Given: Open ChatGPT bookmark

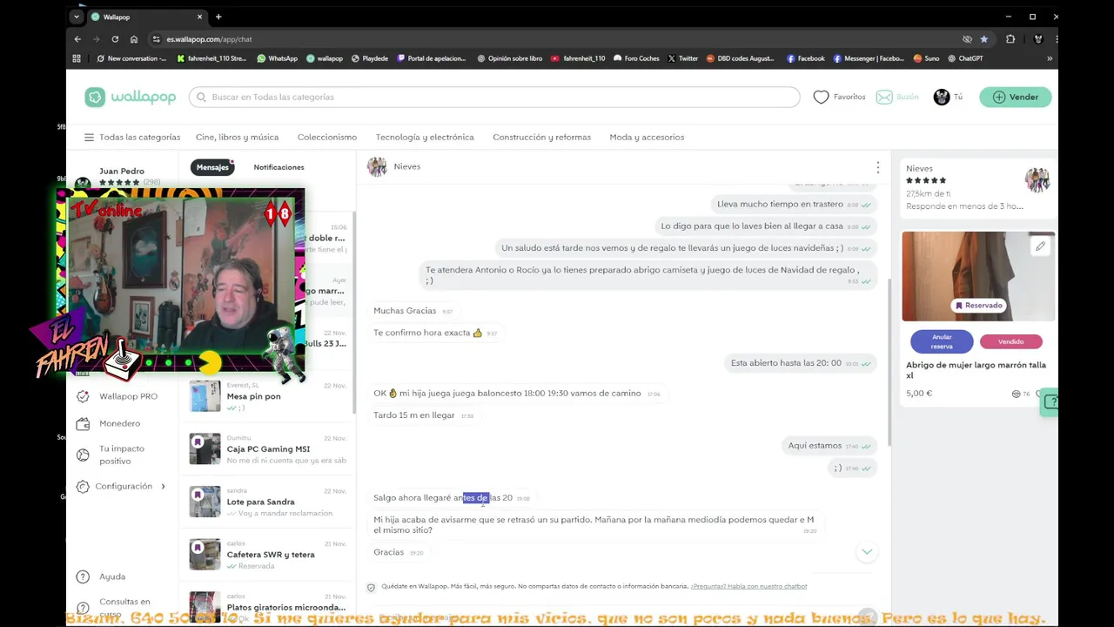Looking at the screenshot, I should pyautogui.click(x=965, y=58).
